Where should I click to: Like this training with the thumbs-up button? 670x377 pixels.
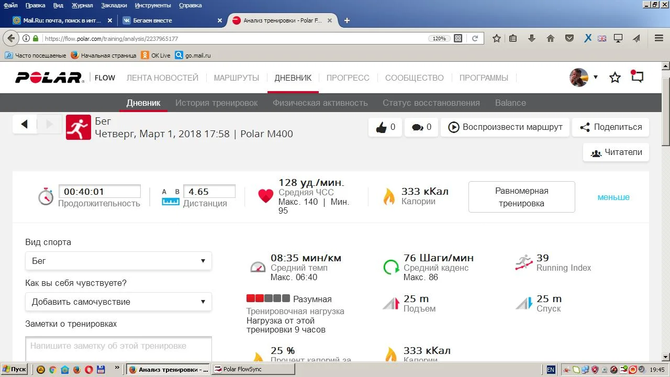(x=385, y=127)
